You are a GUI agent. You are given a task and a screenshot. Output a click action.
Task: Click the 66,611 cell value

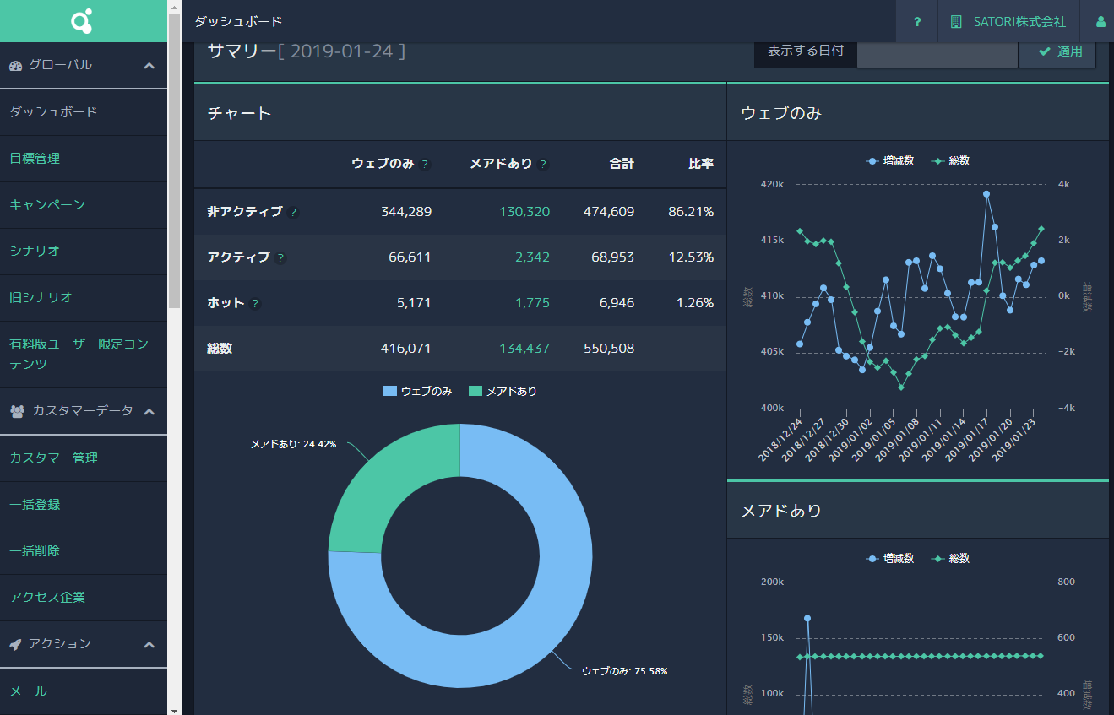point(410,257)
